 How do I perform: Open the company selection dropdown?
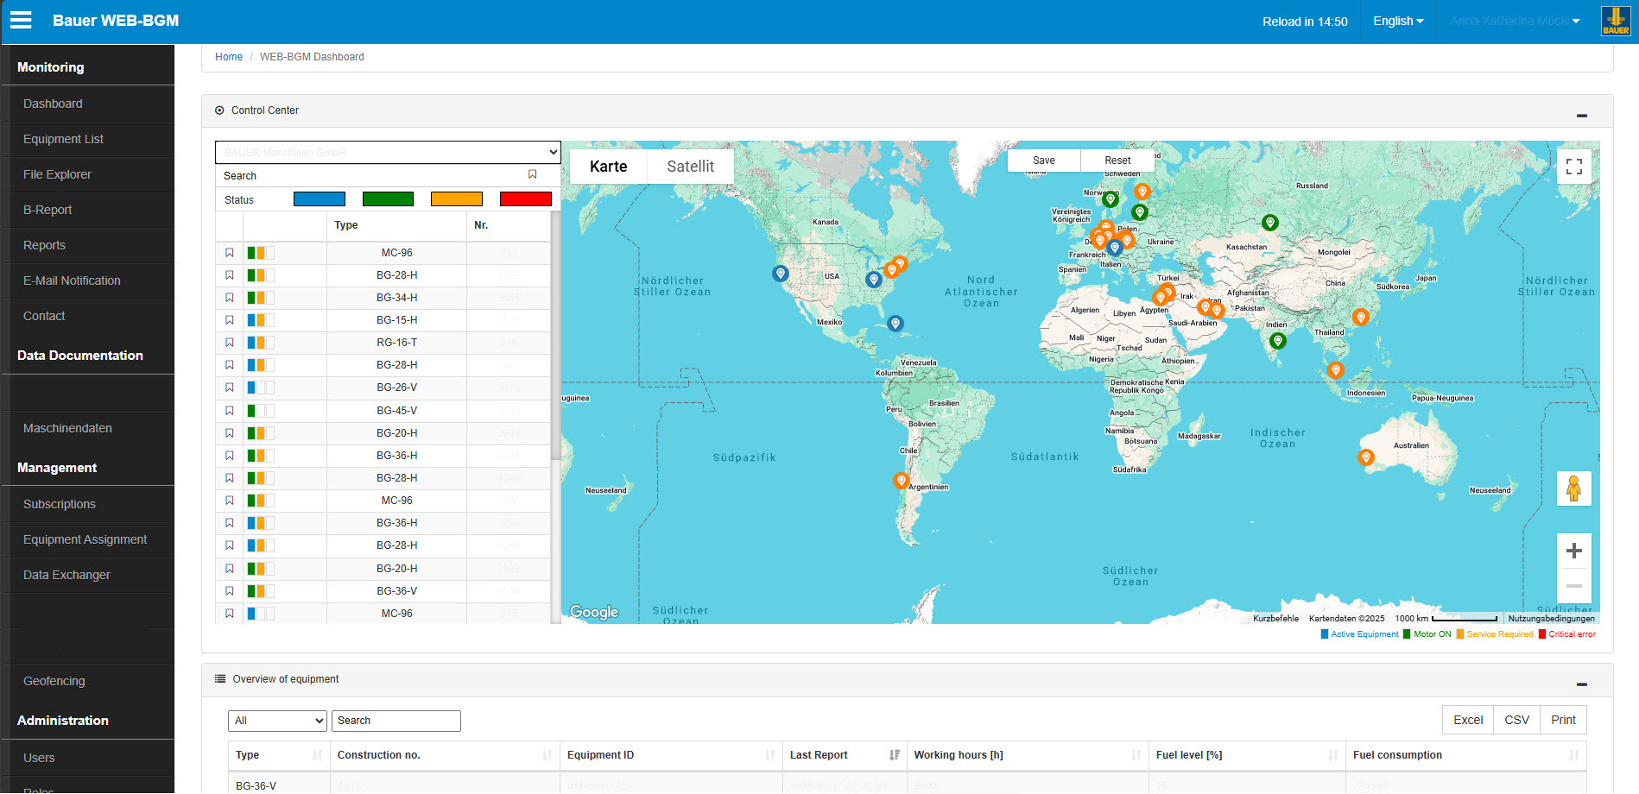(x=388, y=152)
